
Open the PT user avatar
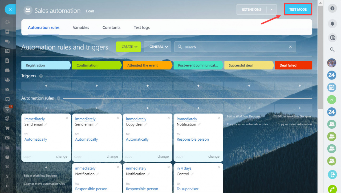[332, 100]
